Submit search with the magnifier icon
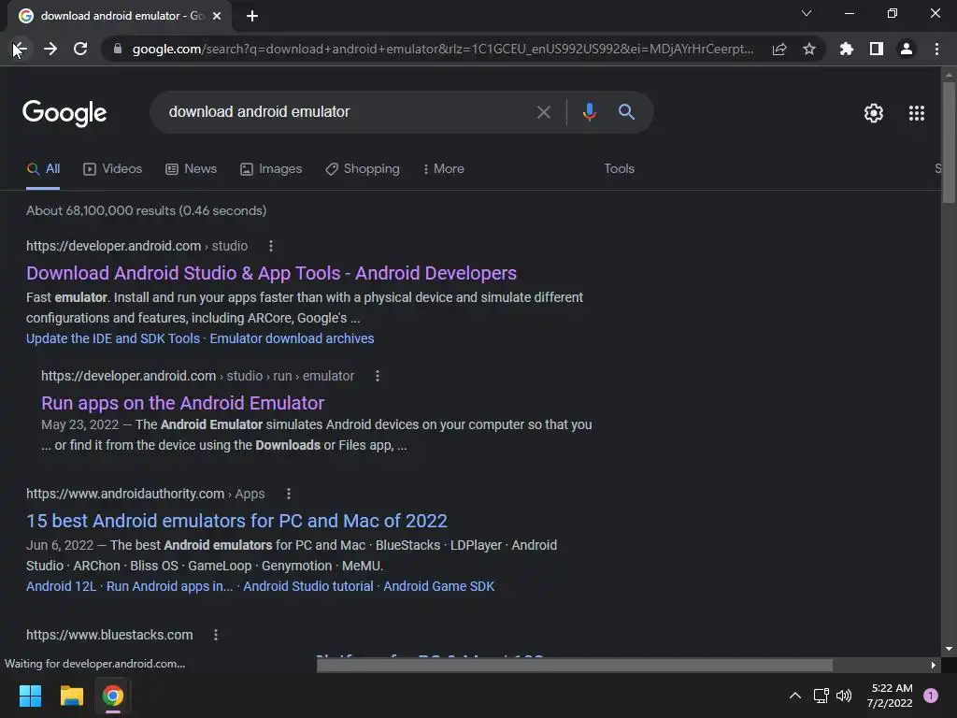The width and height of the screenshot is (957, 718). 626,112
